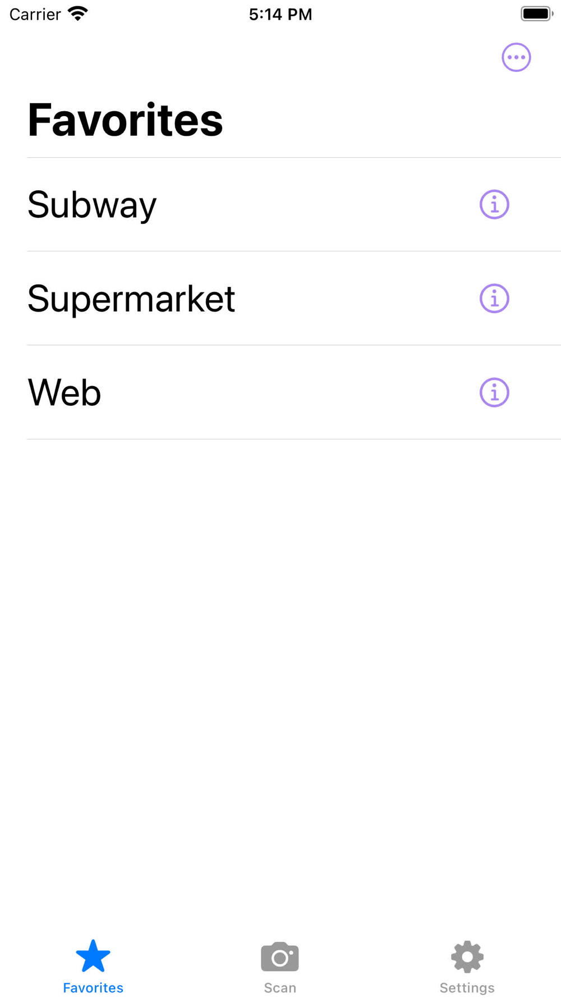Select the Subway favorite entry
561x998 pixels.
point(93,204)
